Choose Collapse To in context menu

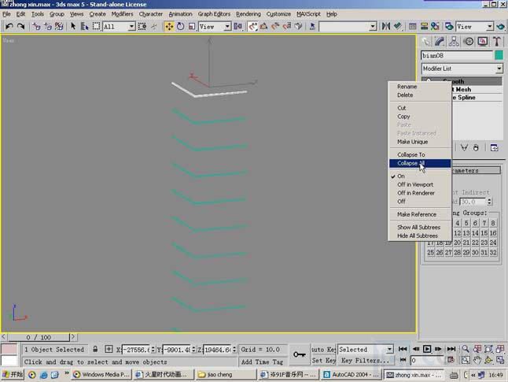pyautogui.click(x=420, y=155)
